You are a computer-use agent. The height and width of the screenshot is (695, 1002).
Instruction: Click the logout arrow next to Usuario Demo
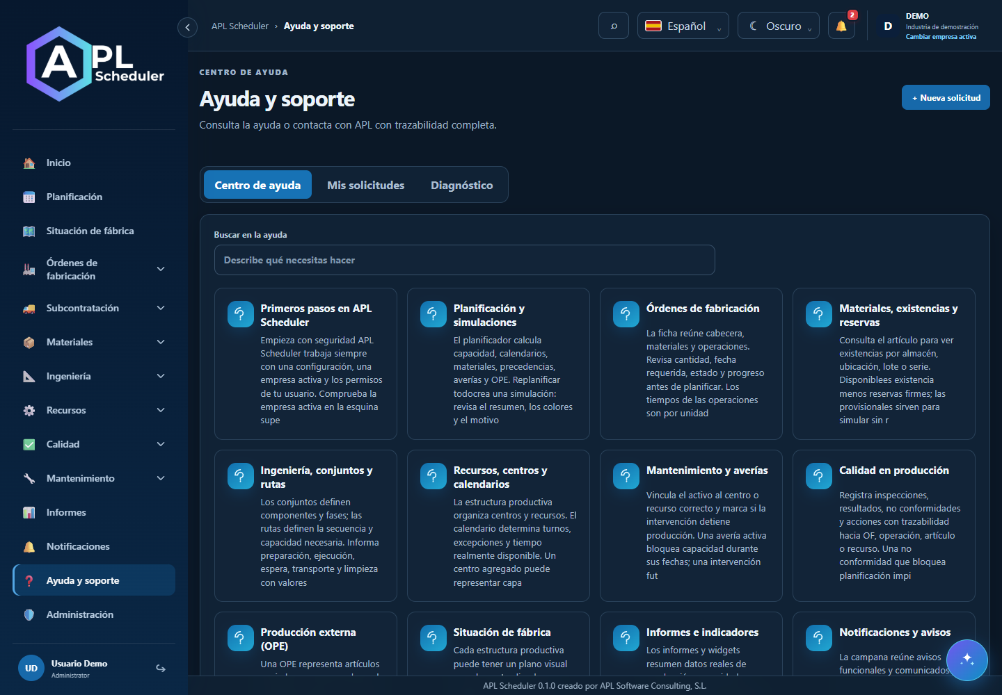point(161,669)
